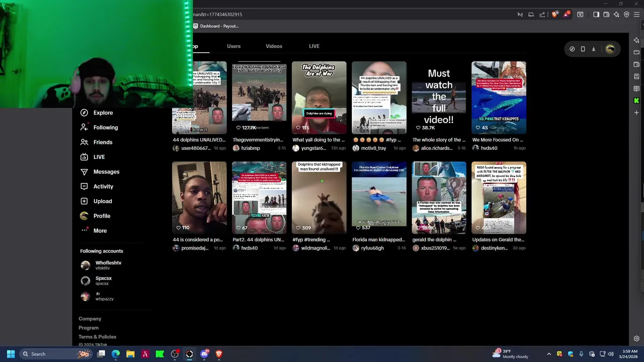
Task: Open Brave Talk camera icon in sidebar
Action: click(x=636, y=52)
